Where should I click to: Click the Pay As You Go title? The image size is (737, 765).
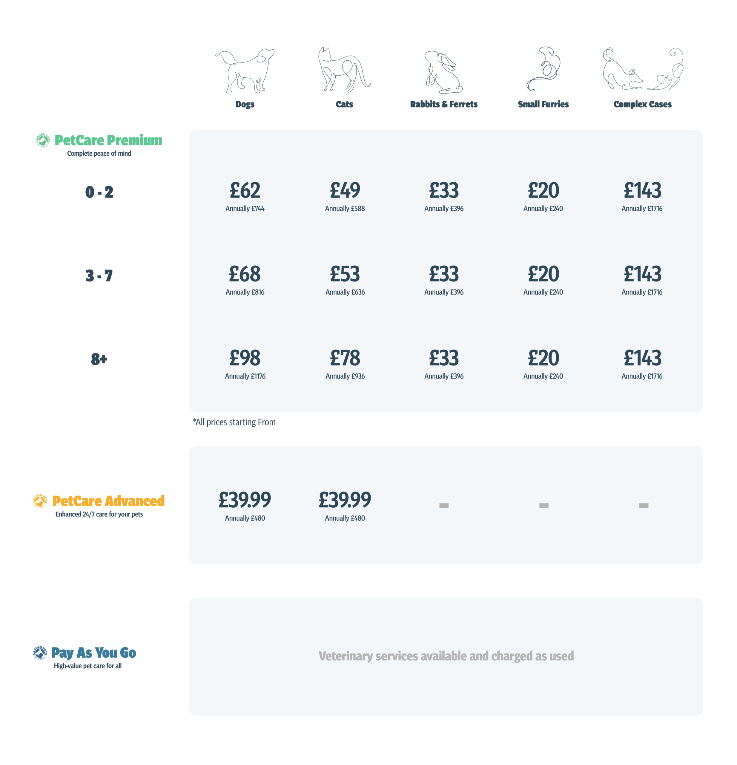(x=93, y=653)
